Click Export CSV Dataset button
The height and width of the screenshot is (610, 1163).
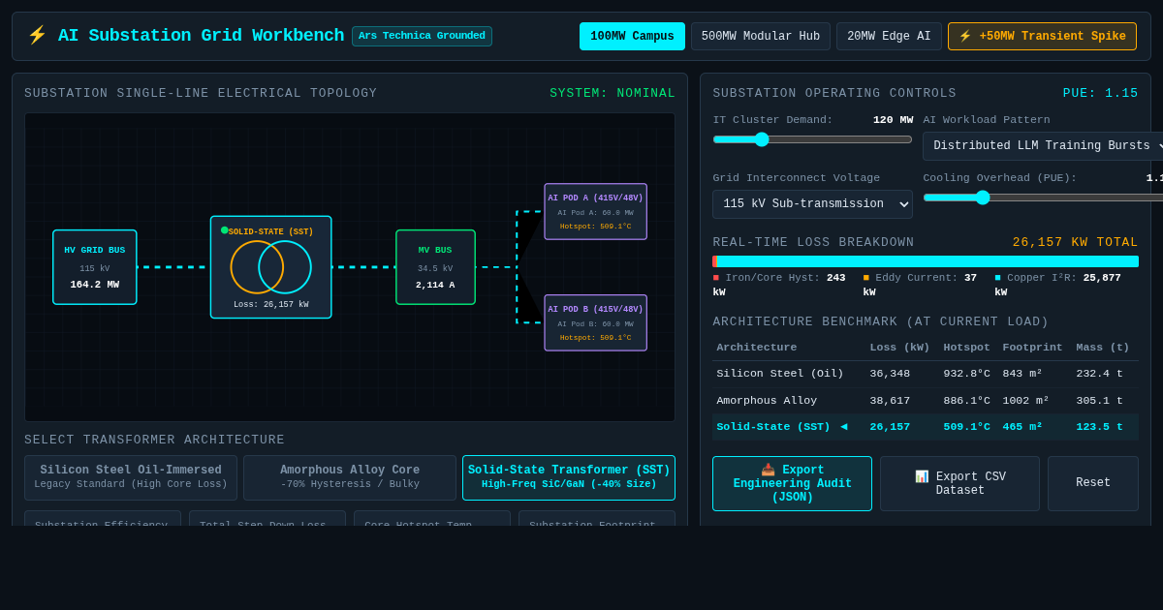[959, 484]
